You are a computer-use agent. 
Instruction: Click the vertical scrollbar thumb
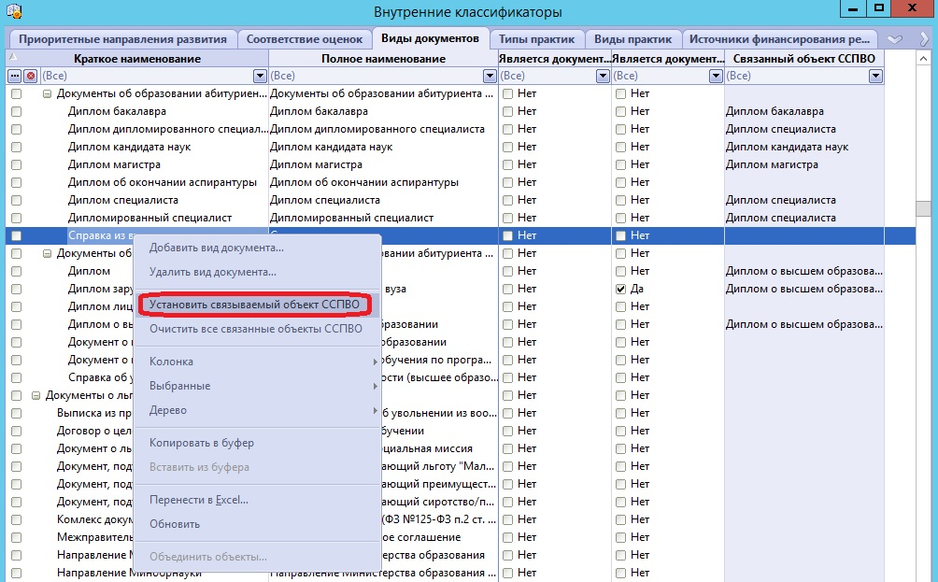tap(924, 208)
